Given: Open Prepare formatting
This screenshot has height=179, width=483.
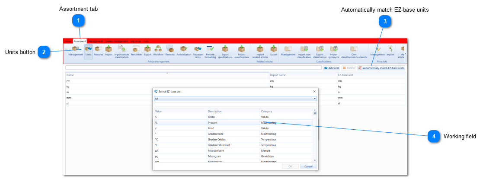Looking at the screenshot, I should click(x=210, y=52).
